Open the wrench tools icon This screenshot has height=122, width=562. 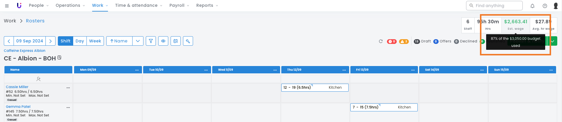pyautogui.click(x=188, y=41)
